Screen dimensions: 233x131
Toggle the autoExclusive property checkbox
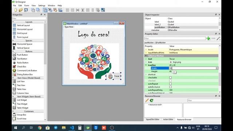170,87
